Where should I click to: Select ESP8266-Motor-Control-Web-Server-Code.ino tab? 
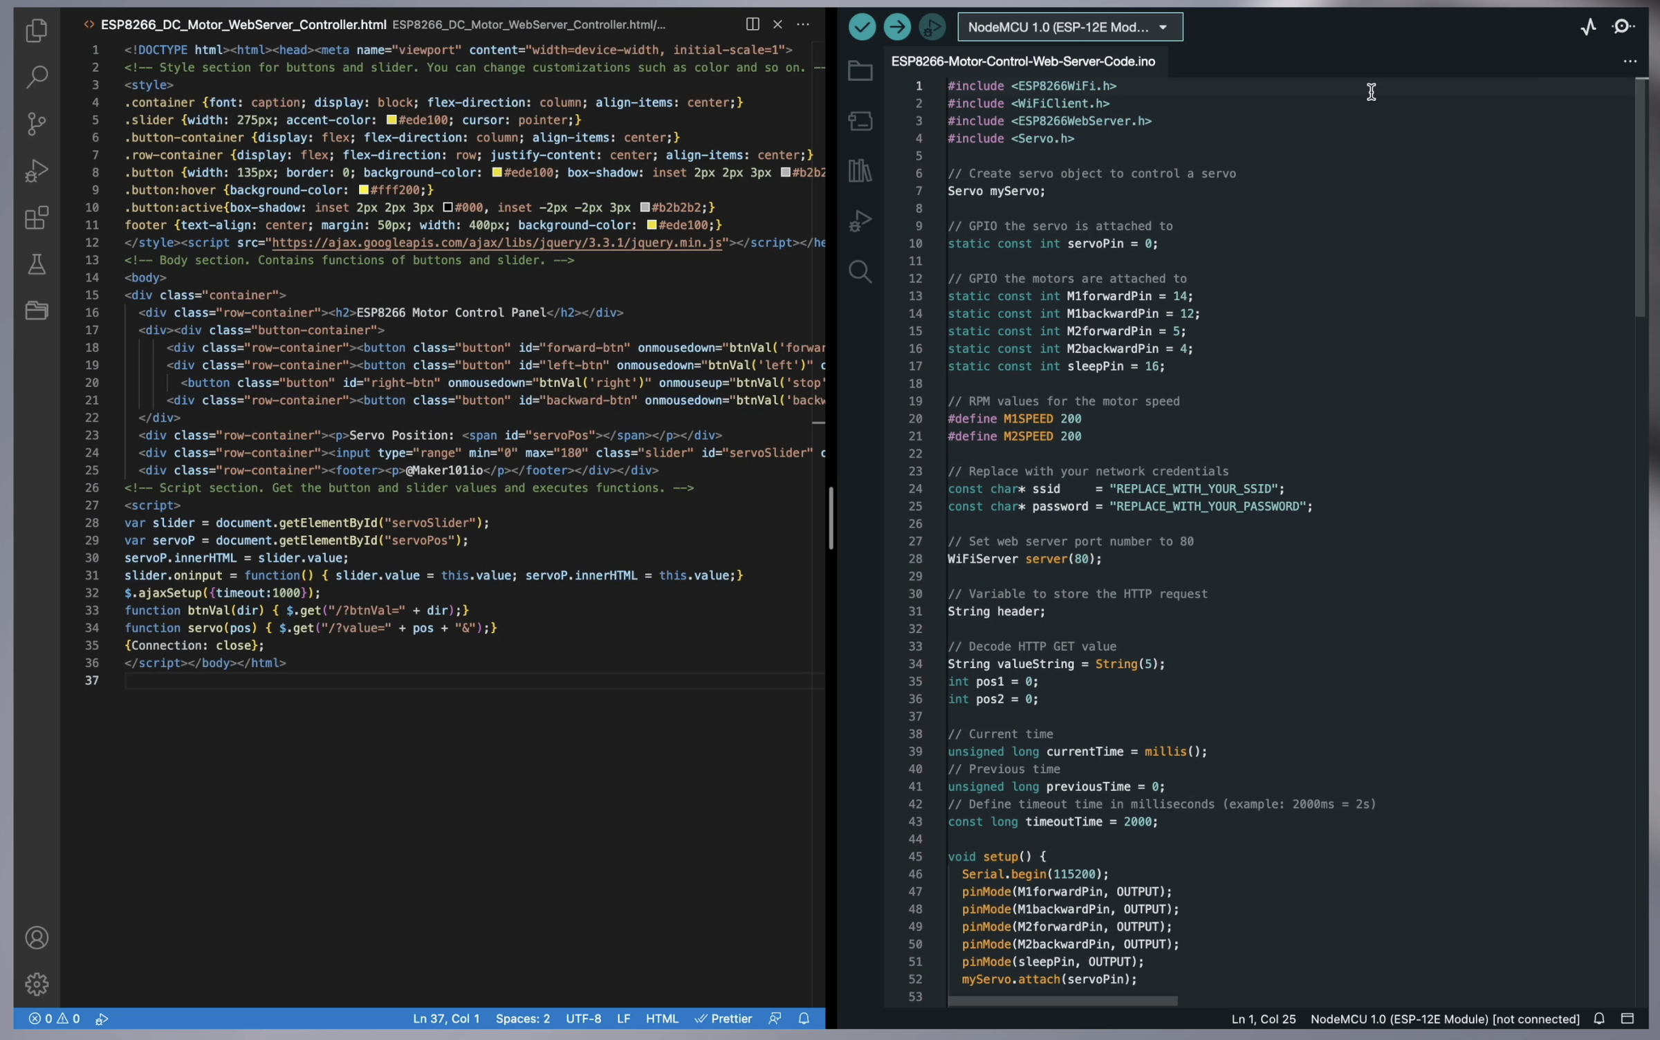pos(1022,62)
